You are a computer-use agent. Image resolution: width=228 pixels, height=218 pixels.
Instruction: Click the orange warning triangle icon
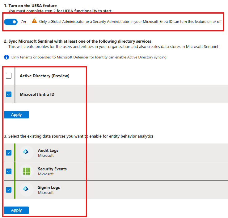(34, 21)
